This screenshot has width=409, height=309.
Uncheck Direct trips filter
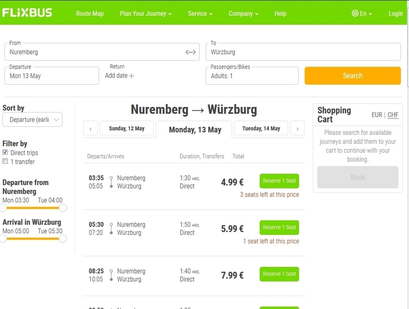tap(5, 153)
